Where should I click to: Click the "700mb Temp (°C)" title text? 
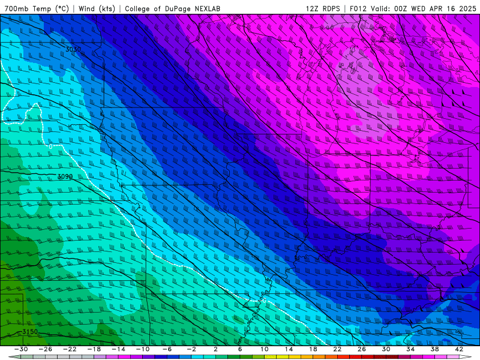pyautogui.click(x=37, y=8)
